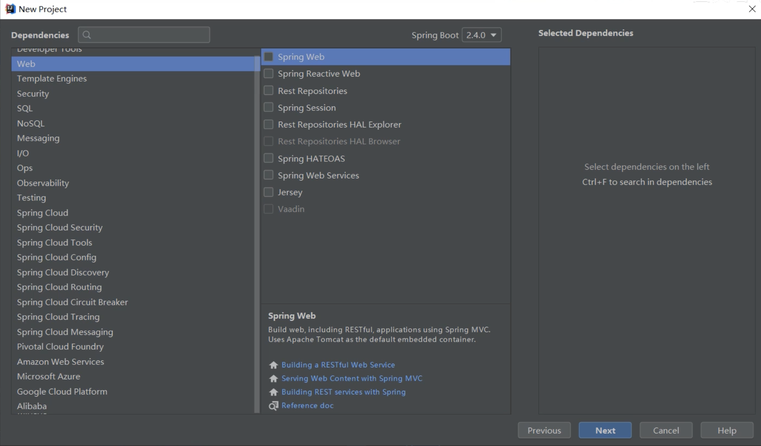
Task: Click the disabled Vaadin checkbox
Action: [269, 209]
